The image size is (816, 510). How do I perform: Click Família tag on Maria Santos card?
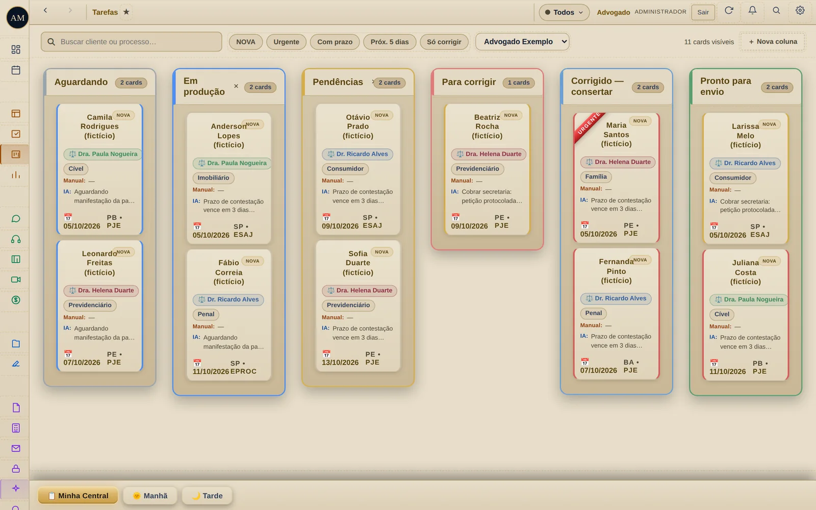(x=596, y=177)
